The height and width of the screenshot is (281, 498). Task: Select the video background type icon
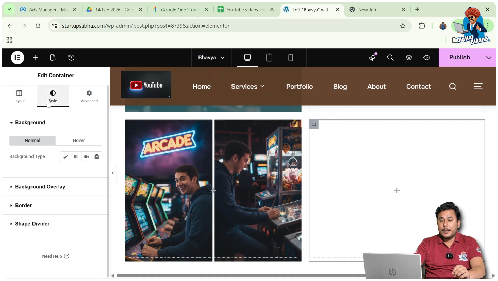click(87, 157)
